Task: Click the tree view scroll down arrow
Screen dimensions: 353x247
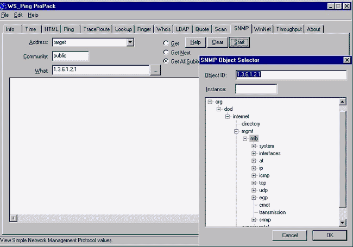Action: [342, 222]
